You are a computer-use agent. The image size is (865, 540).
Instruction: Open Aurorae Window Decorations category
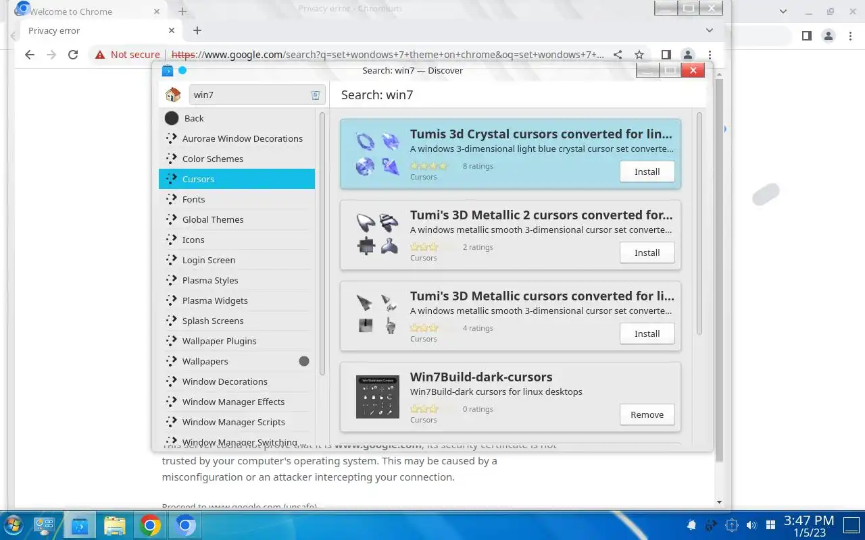coord(237,138)
